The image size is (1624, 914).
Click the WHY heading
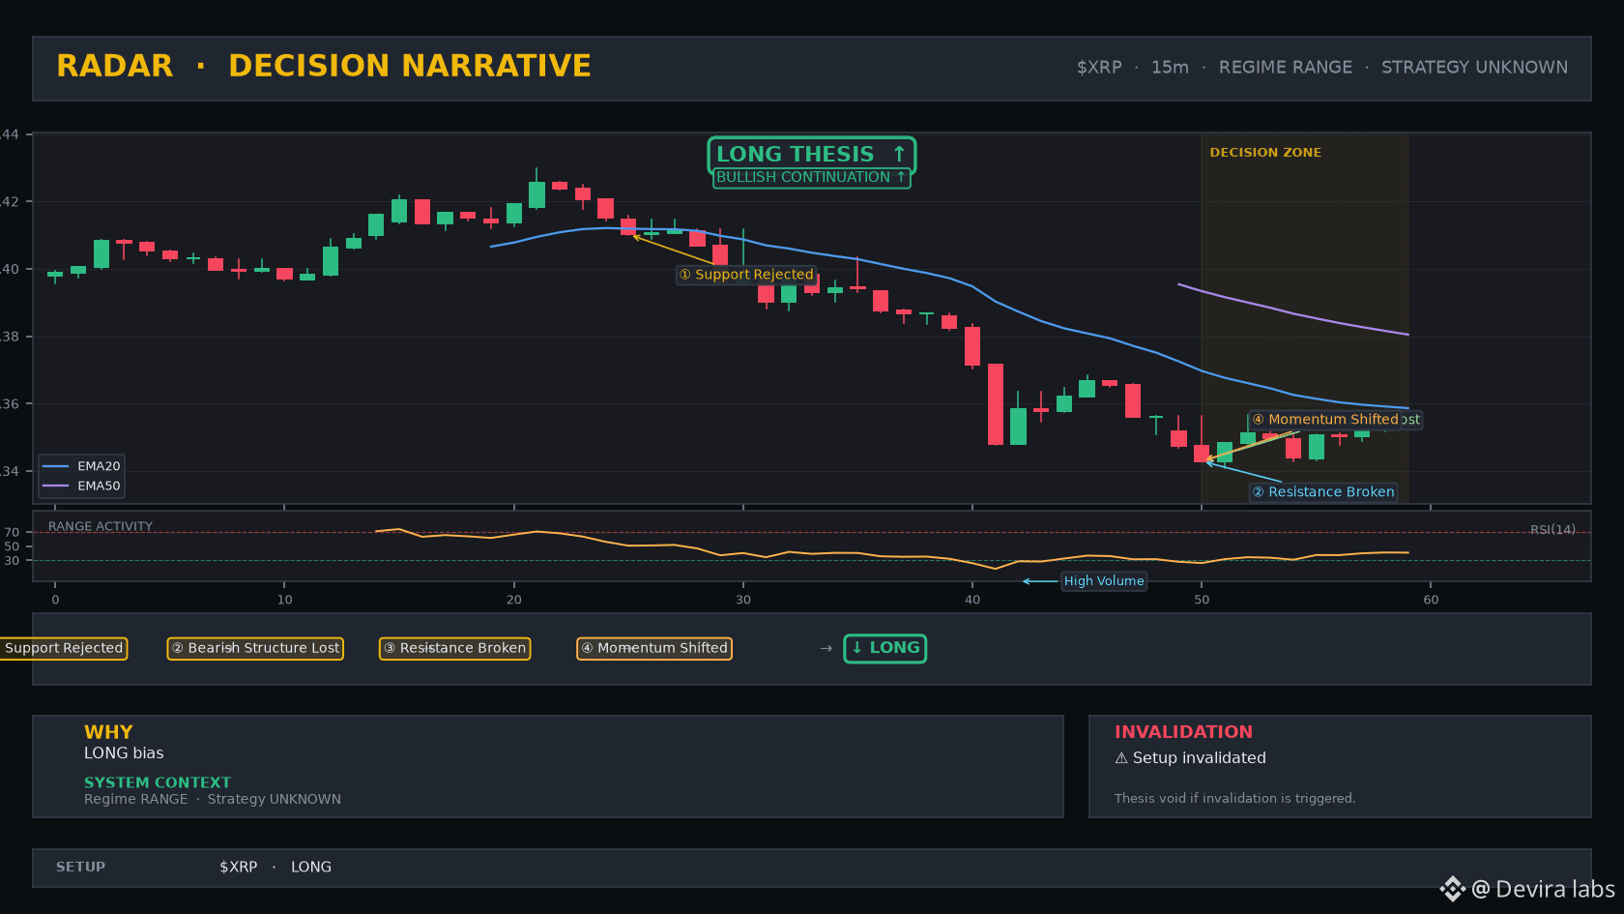(108, 732)
